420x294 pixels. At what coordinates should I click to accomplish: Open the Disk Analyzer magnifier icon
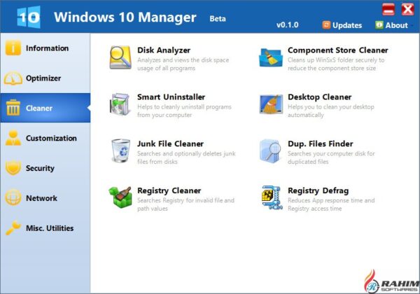tap(120, 57)
